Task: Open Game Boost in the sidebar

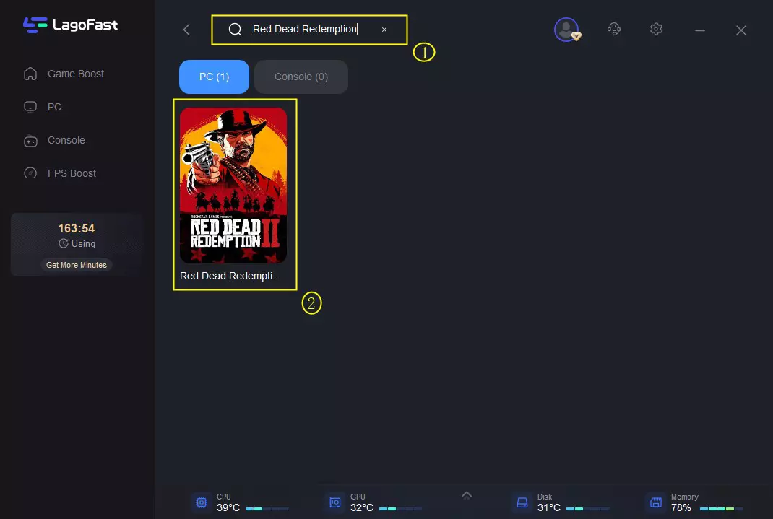Action: click(64, 74)
